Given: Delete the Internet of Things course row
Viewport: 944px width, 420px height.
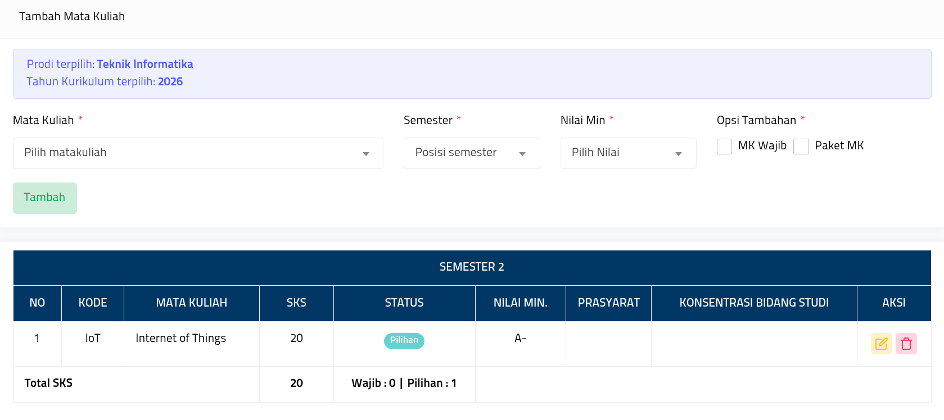Looking at the screenshot, I should [906, 344].
